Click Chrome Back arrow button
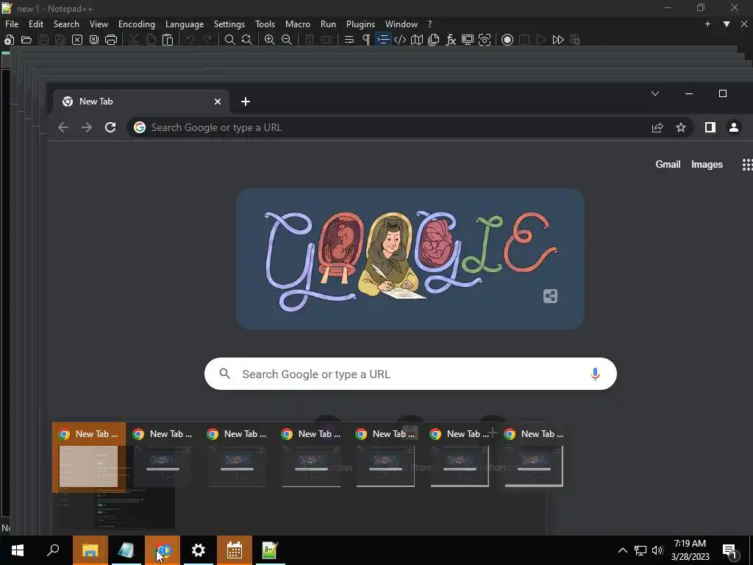 [x=63, y=127]
